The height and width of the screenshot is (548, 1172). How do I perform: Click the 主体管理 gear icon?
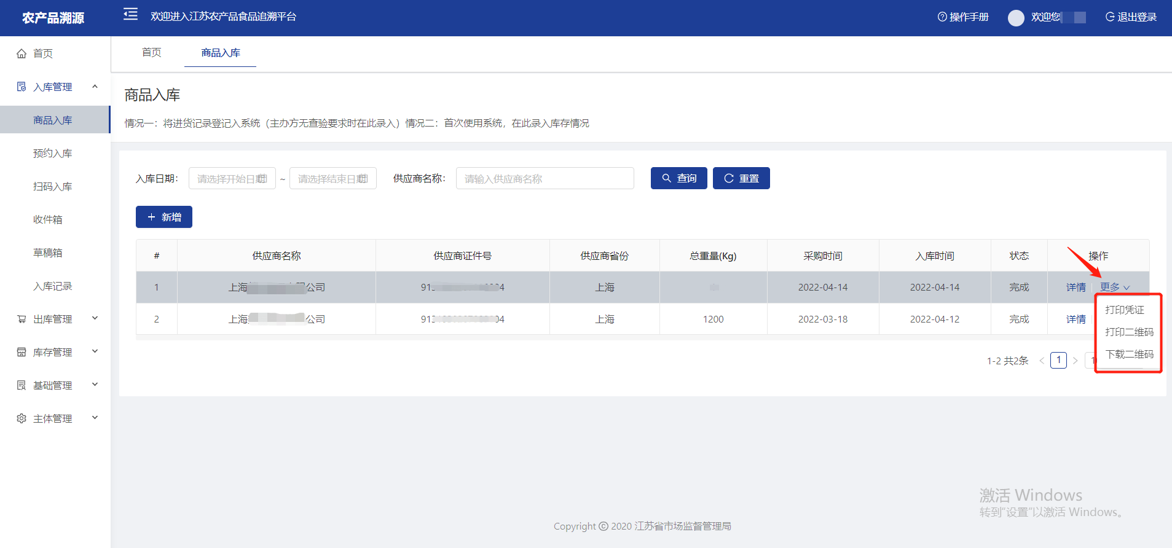(x=22, y=418)
